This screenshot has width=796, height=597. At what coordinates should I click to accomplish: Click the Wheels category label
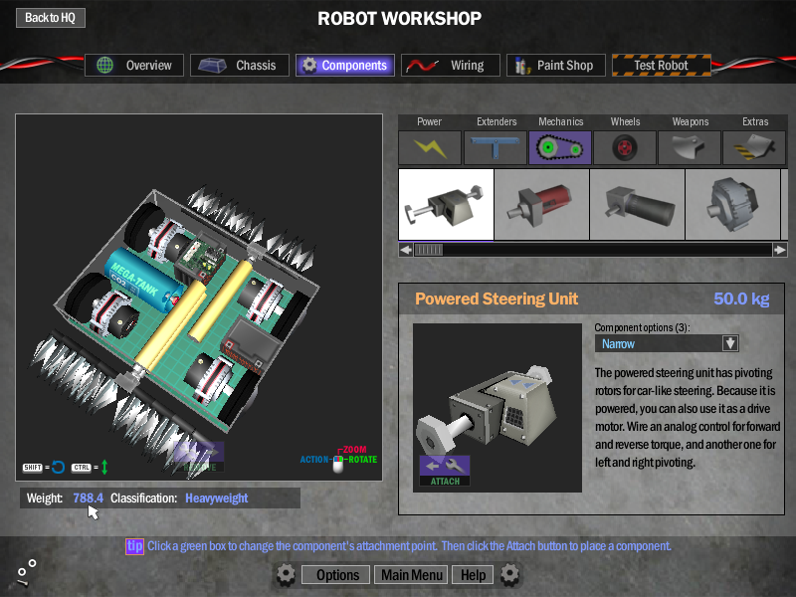pyautogui.click(x=626, y=121)
